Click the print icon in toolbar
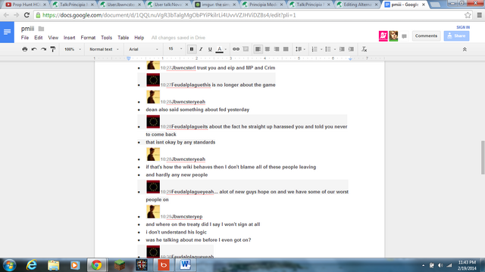485x272 pixels. (x=25, y=49)
